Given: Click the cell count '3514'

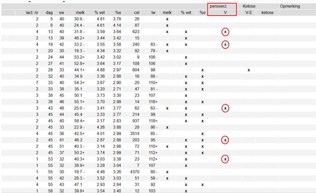Looking at the screenshot, I should click(135, 134).
